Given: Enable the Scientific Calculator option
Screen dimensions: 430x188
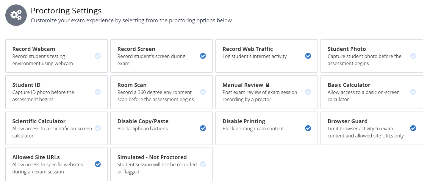Looking at the screenshot, I should point(98,128).
